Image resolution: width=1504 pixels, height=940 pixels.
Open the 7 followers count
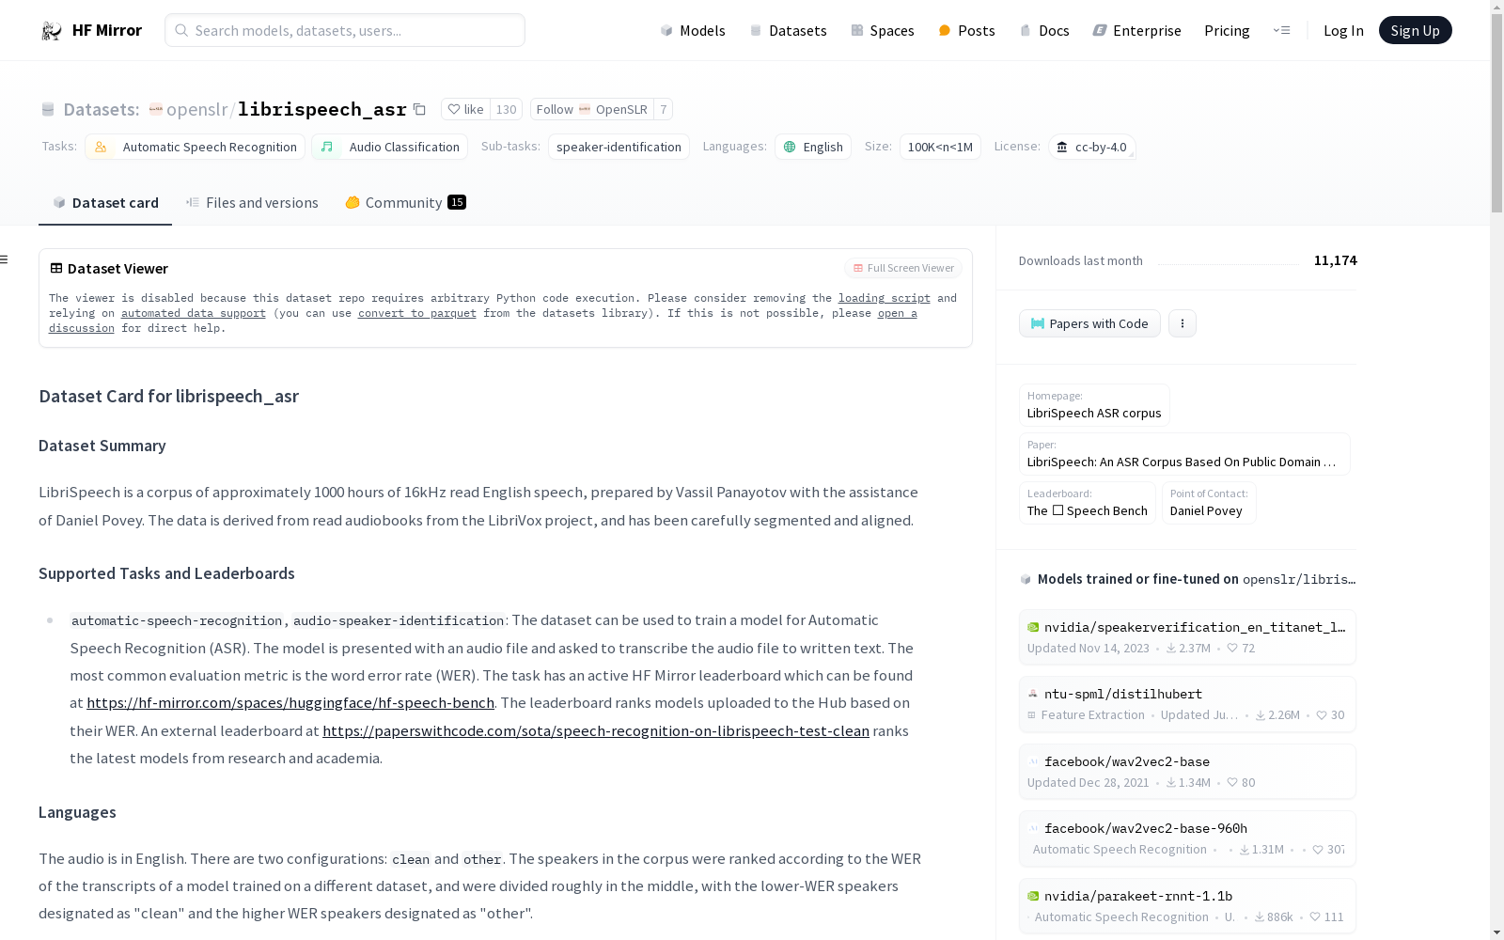[663, 109]
